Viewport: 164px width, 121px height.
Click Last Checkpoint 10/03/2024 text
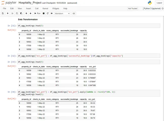(x=54, y=3)
